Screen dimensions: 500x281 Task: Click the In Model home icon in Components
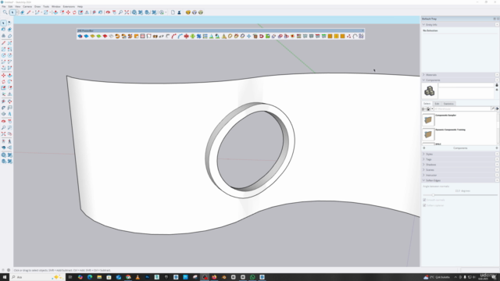coord(428,108)
